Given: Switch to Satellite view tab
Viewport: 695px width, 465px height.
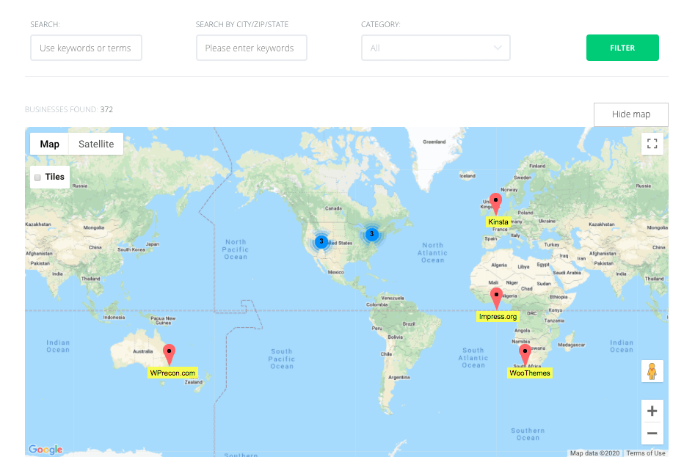Looking at the screenshot, I should (x=96, y=144).
